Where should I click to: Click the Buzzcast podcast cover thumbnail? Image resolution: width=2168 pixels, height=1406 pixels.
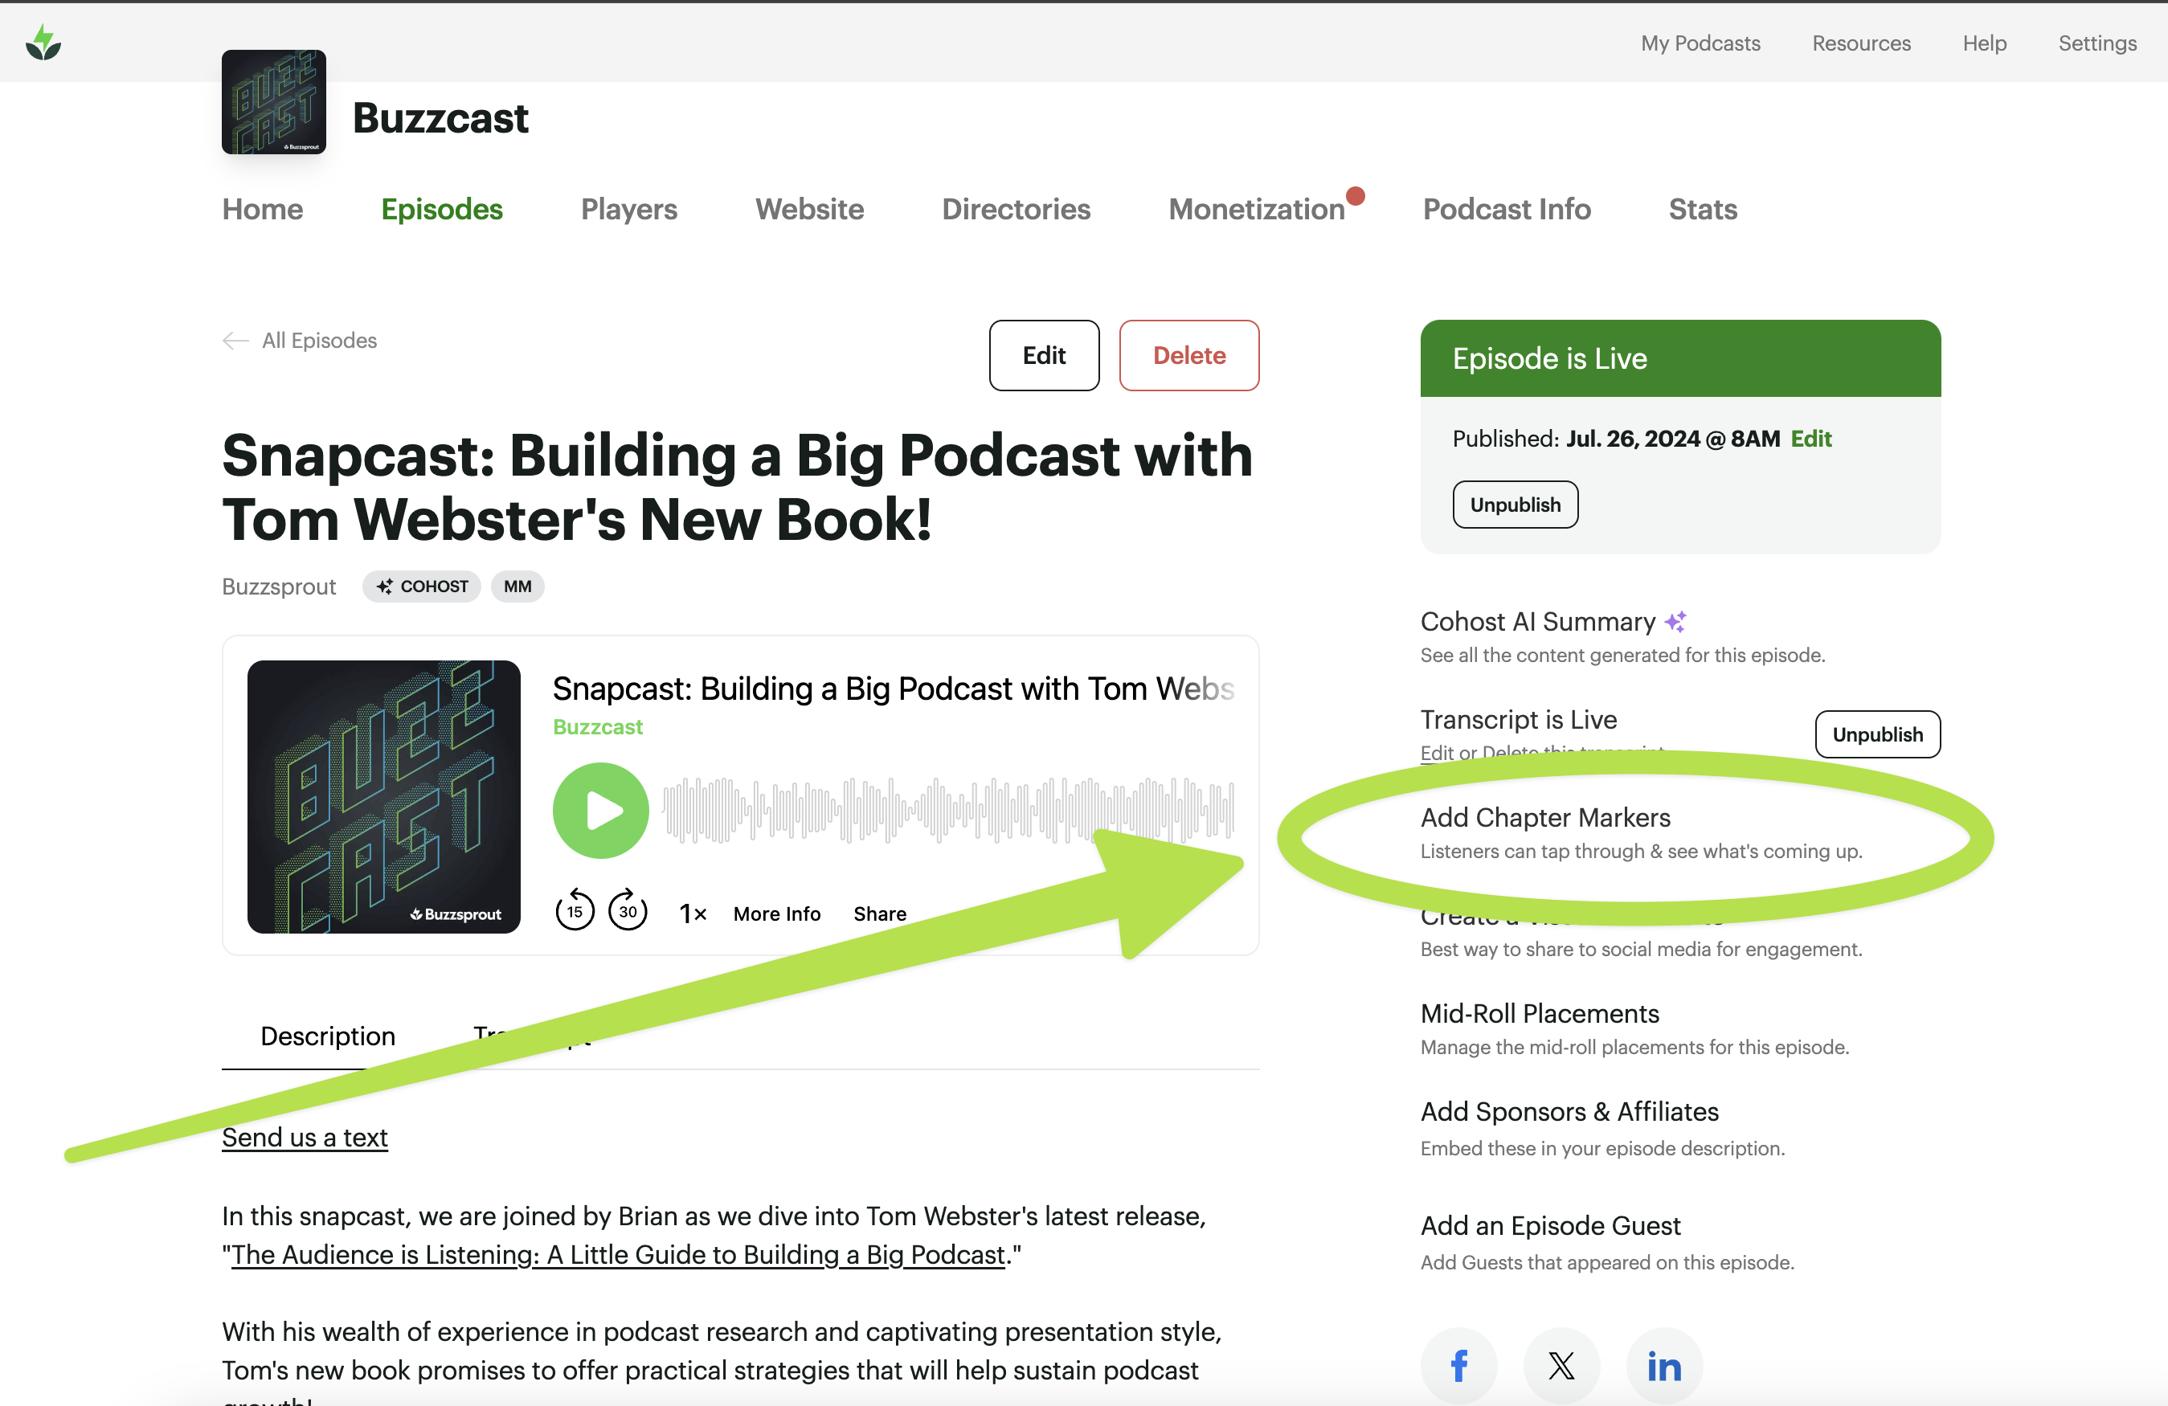click(x=273, y=102)
